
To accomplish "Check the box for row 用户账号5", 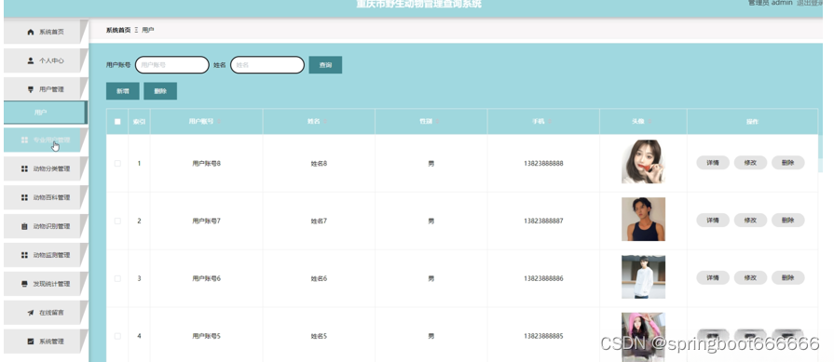I will coord(117,336).
